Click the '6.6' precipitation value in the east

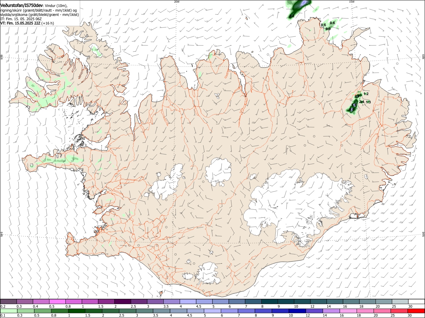coord(354,105)
